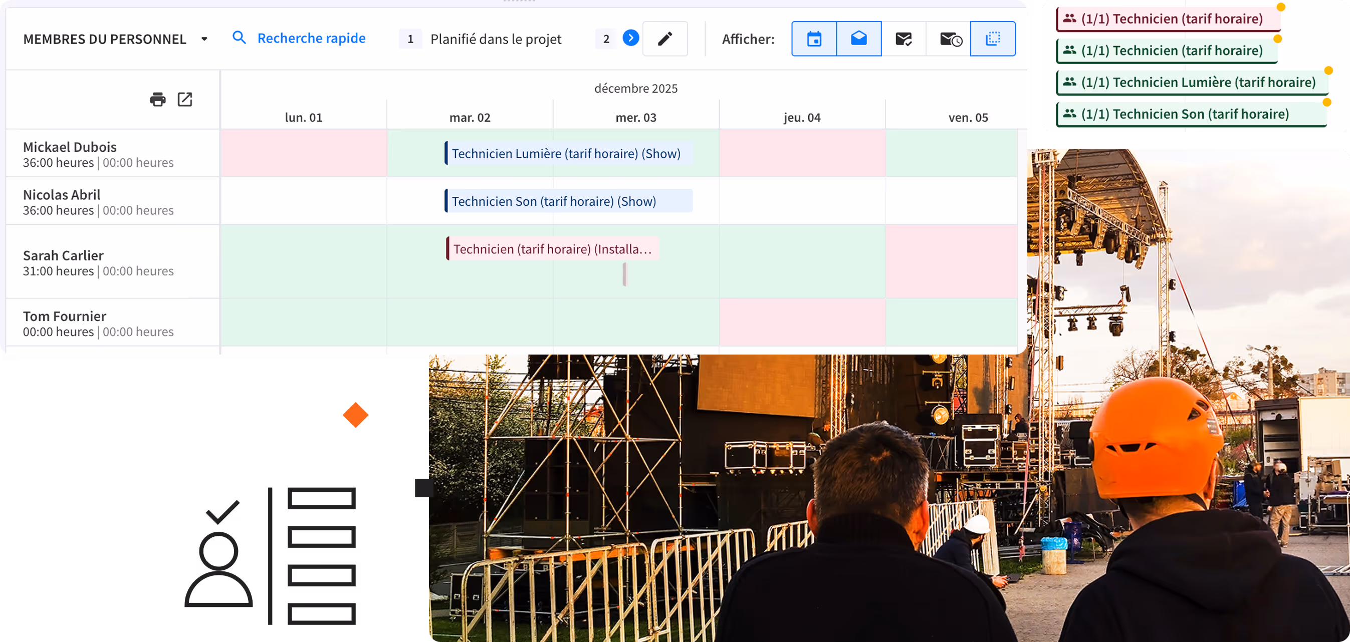Click the print icon
Image resolution: width=1350 pixels, height=642 pixels.
157,99
